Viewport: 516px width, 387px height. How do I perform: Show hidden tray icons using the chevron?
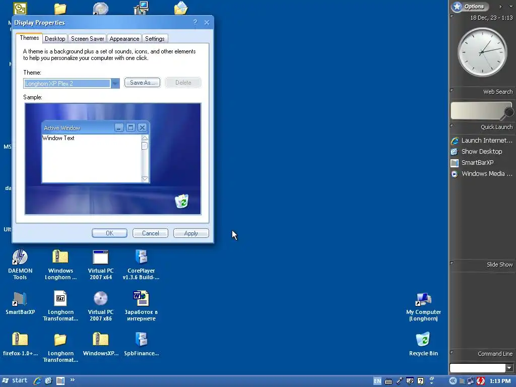pyautogui.click(x=453, y=381)
